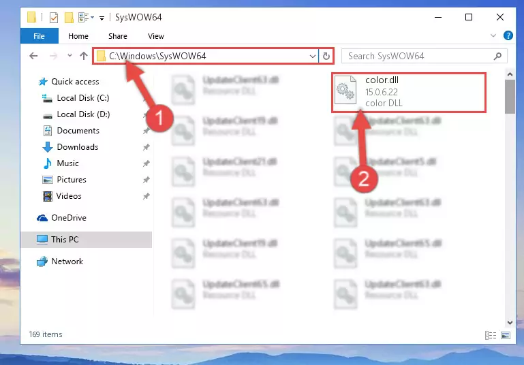Expand the ribbon with the chevron
The width and height of the screenshot is (524, 365).
click(493, 35)
